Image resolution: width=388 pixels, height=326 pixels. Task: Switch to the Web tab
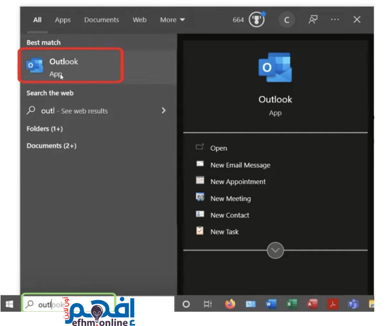coord(140,20)
